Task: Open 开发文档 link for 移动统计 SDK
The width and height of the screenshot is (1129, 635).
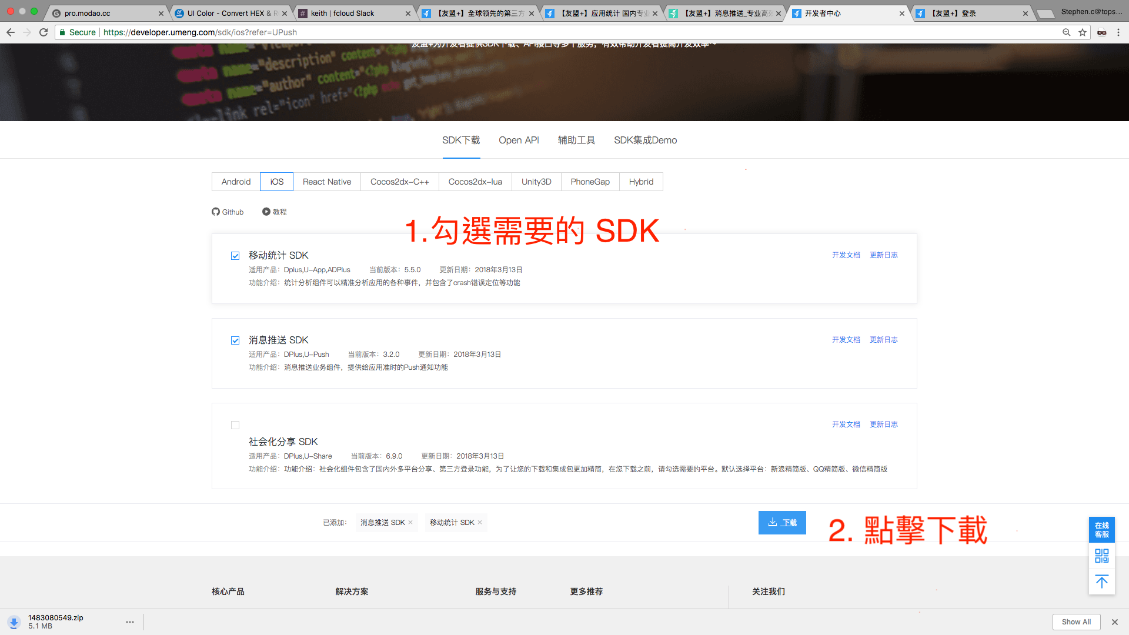Action: tap(846, 255)
